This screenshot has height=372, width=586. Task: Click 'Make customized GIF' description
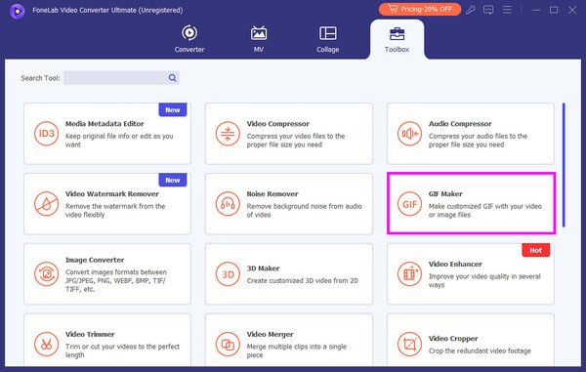tap(485, 210)
